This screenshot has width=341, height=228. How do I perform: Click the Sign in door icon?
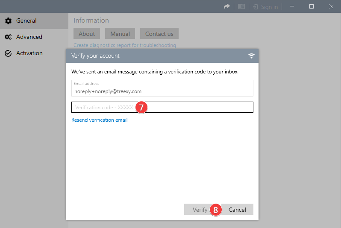pyautogui.click(x=255, y=7)
